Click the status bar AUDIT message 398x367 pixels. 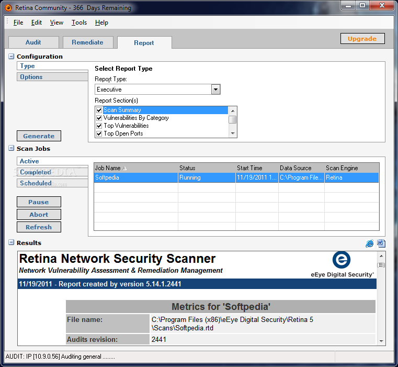[60, 357]
